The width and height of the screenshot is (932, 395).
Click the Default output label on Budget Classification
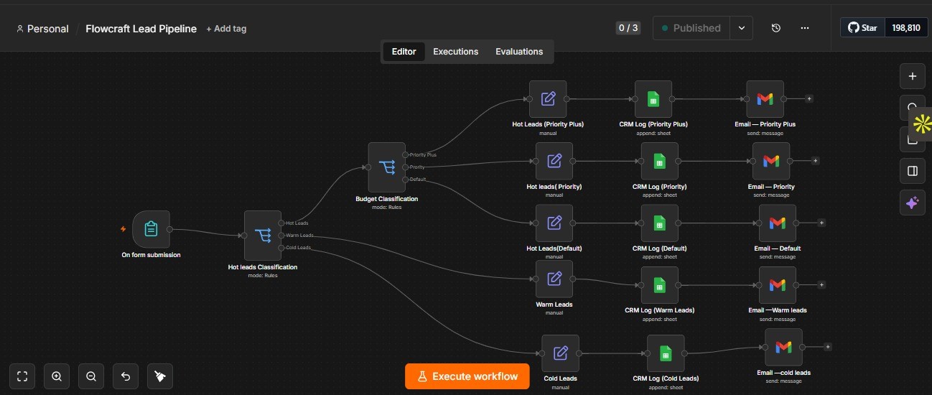tap(418, 180)
